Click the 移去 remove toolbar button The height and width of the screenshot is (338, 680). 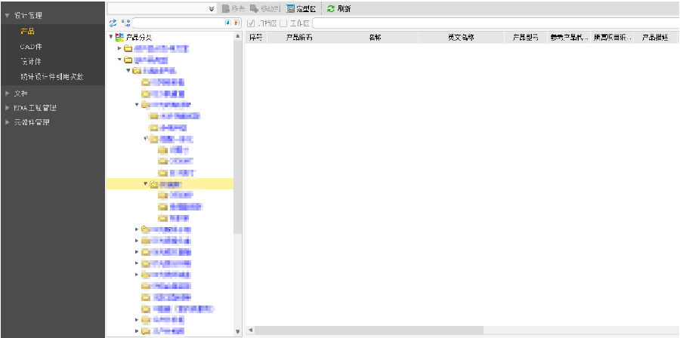coord(233,8)
